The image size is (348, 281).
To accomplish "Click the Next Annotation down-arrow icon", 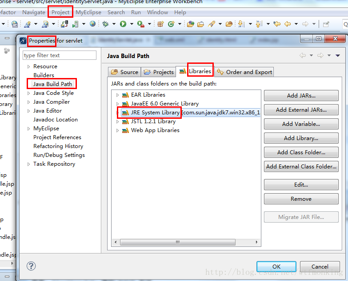I will tap(241, 24).
